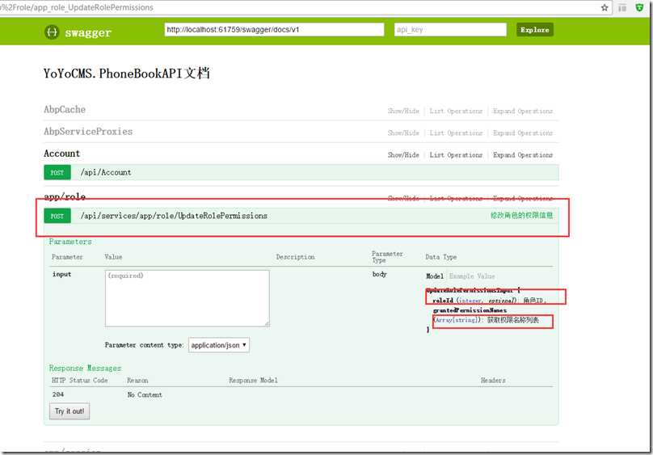Screen dimensions: 653x455
Task: Switch to the Model tab
Action: click(x=434, y=276)
